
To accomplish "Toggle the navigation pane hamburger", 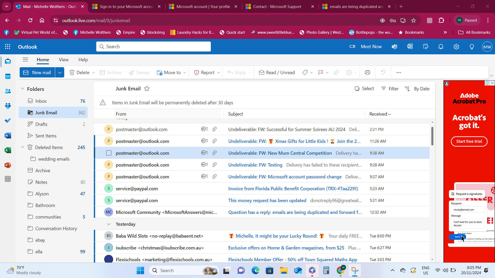I will tap(25, 60).
